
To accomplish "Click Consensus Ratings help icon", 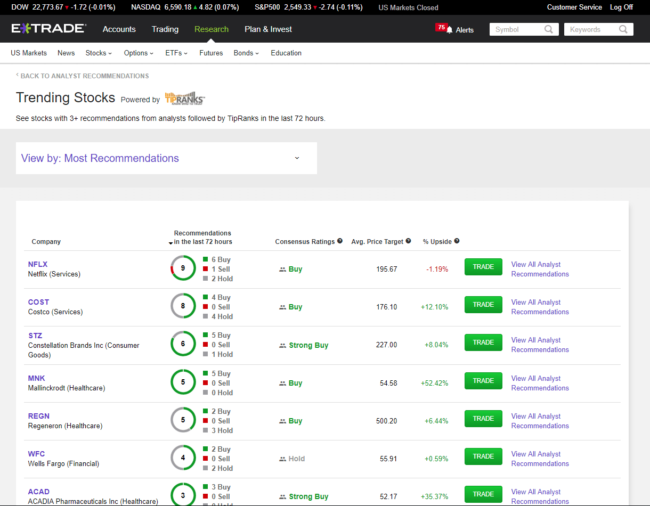I will (x=340, y=241).
